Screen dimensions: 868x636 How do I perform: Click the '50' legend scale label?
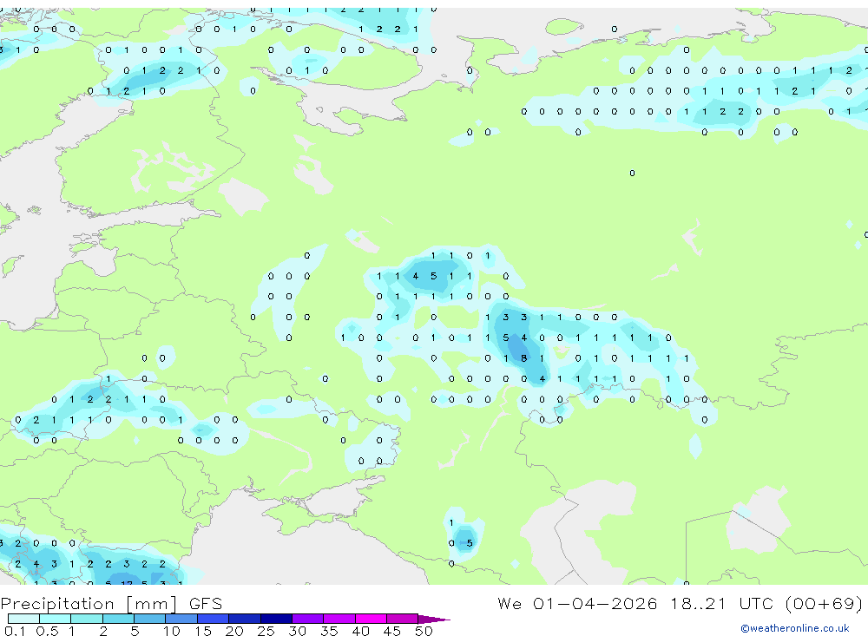pyautogui.click(x=424, y=631)
